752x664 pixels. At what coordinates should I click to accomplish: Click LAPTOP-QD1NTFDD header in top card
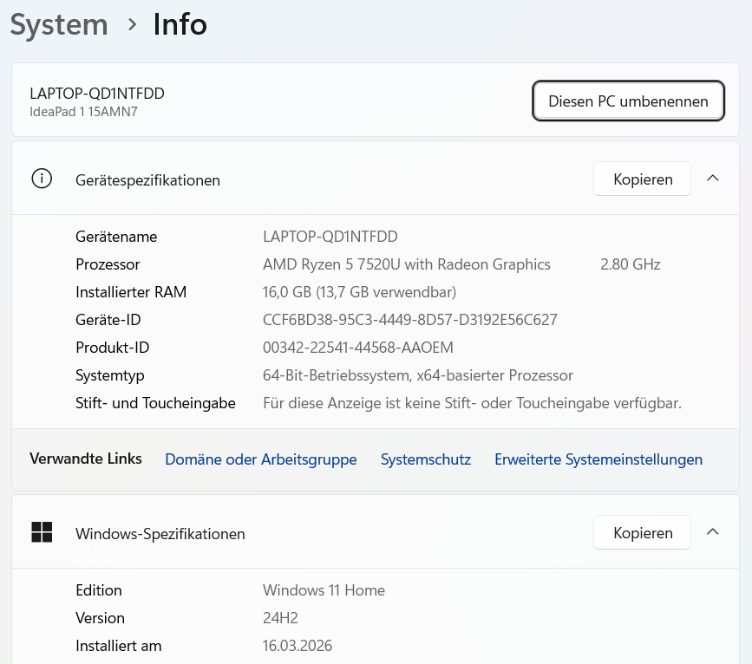(x=97, y=94)
